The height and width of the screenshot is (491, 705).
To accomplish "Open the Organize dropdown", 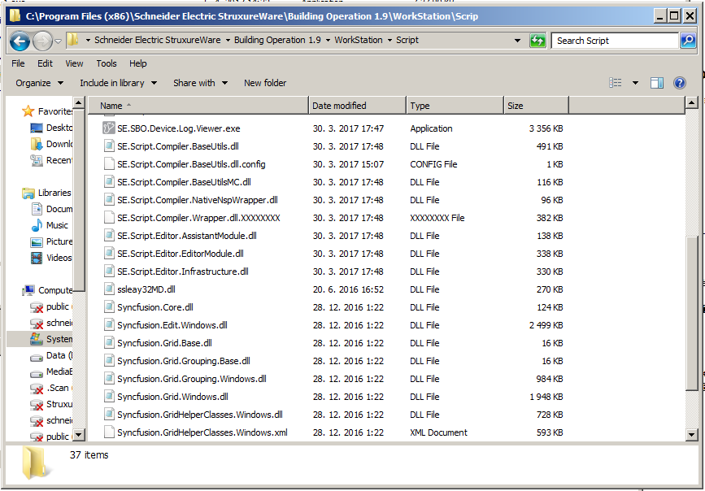I will point(39,83).
